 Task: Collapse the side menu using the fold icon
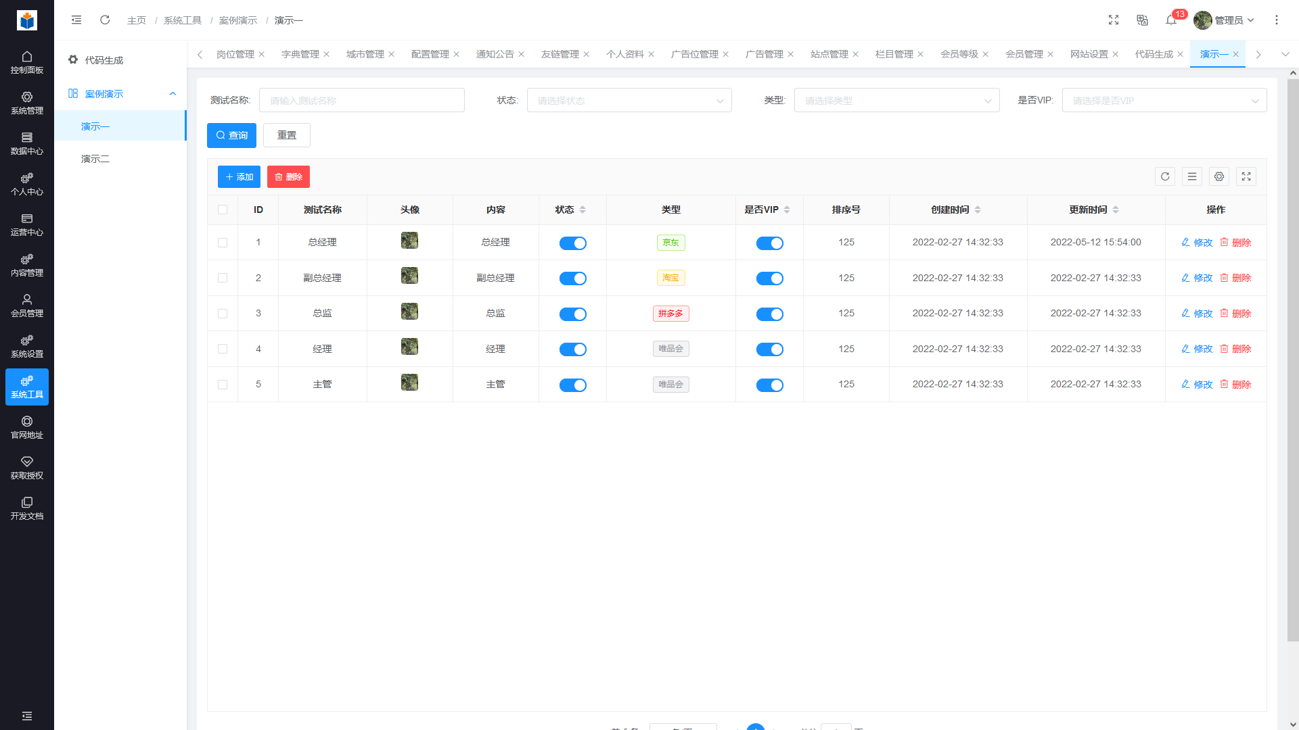tap(76, 20)
